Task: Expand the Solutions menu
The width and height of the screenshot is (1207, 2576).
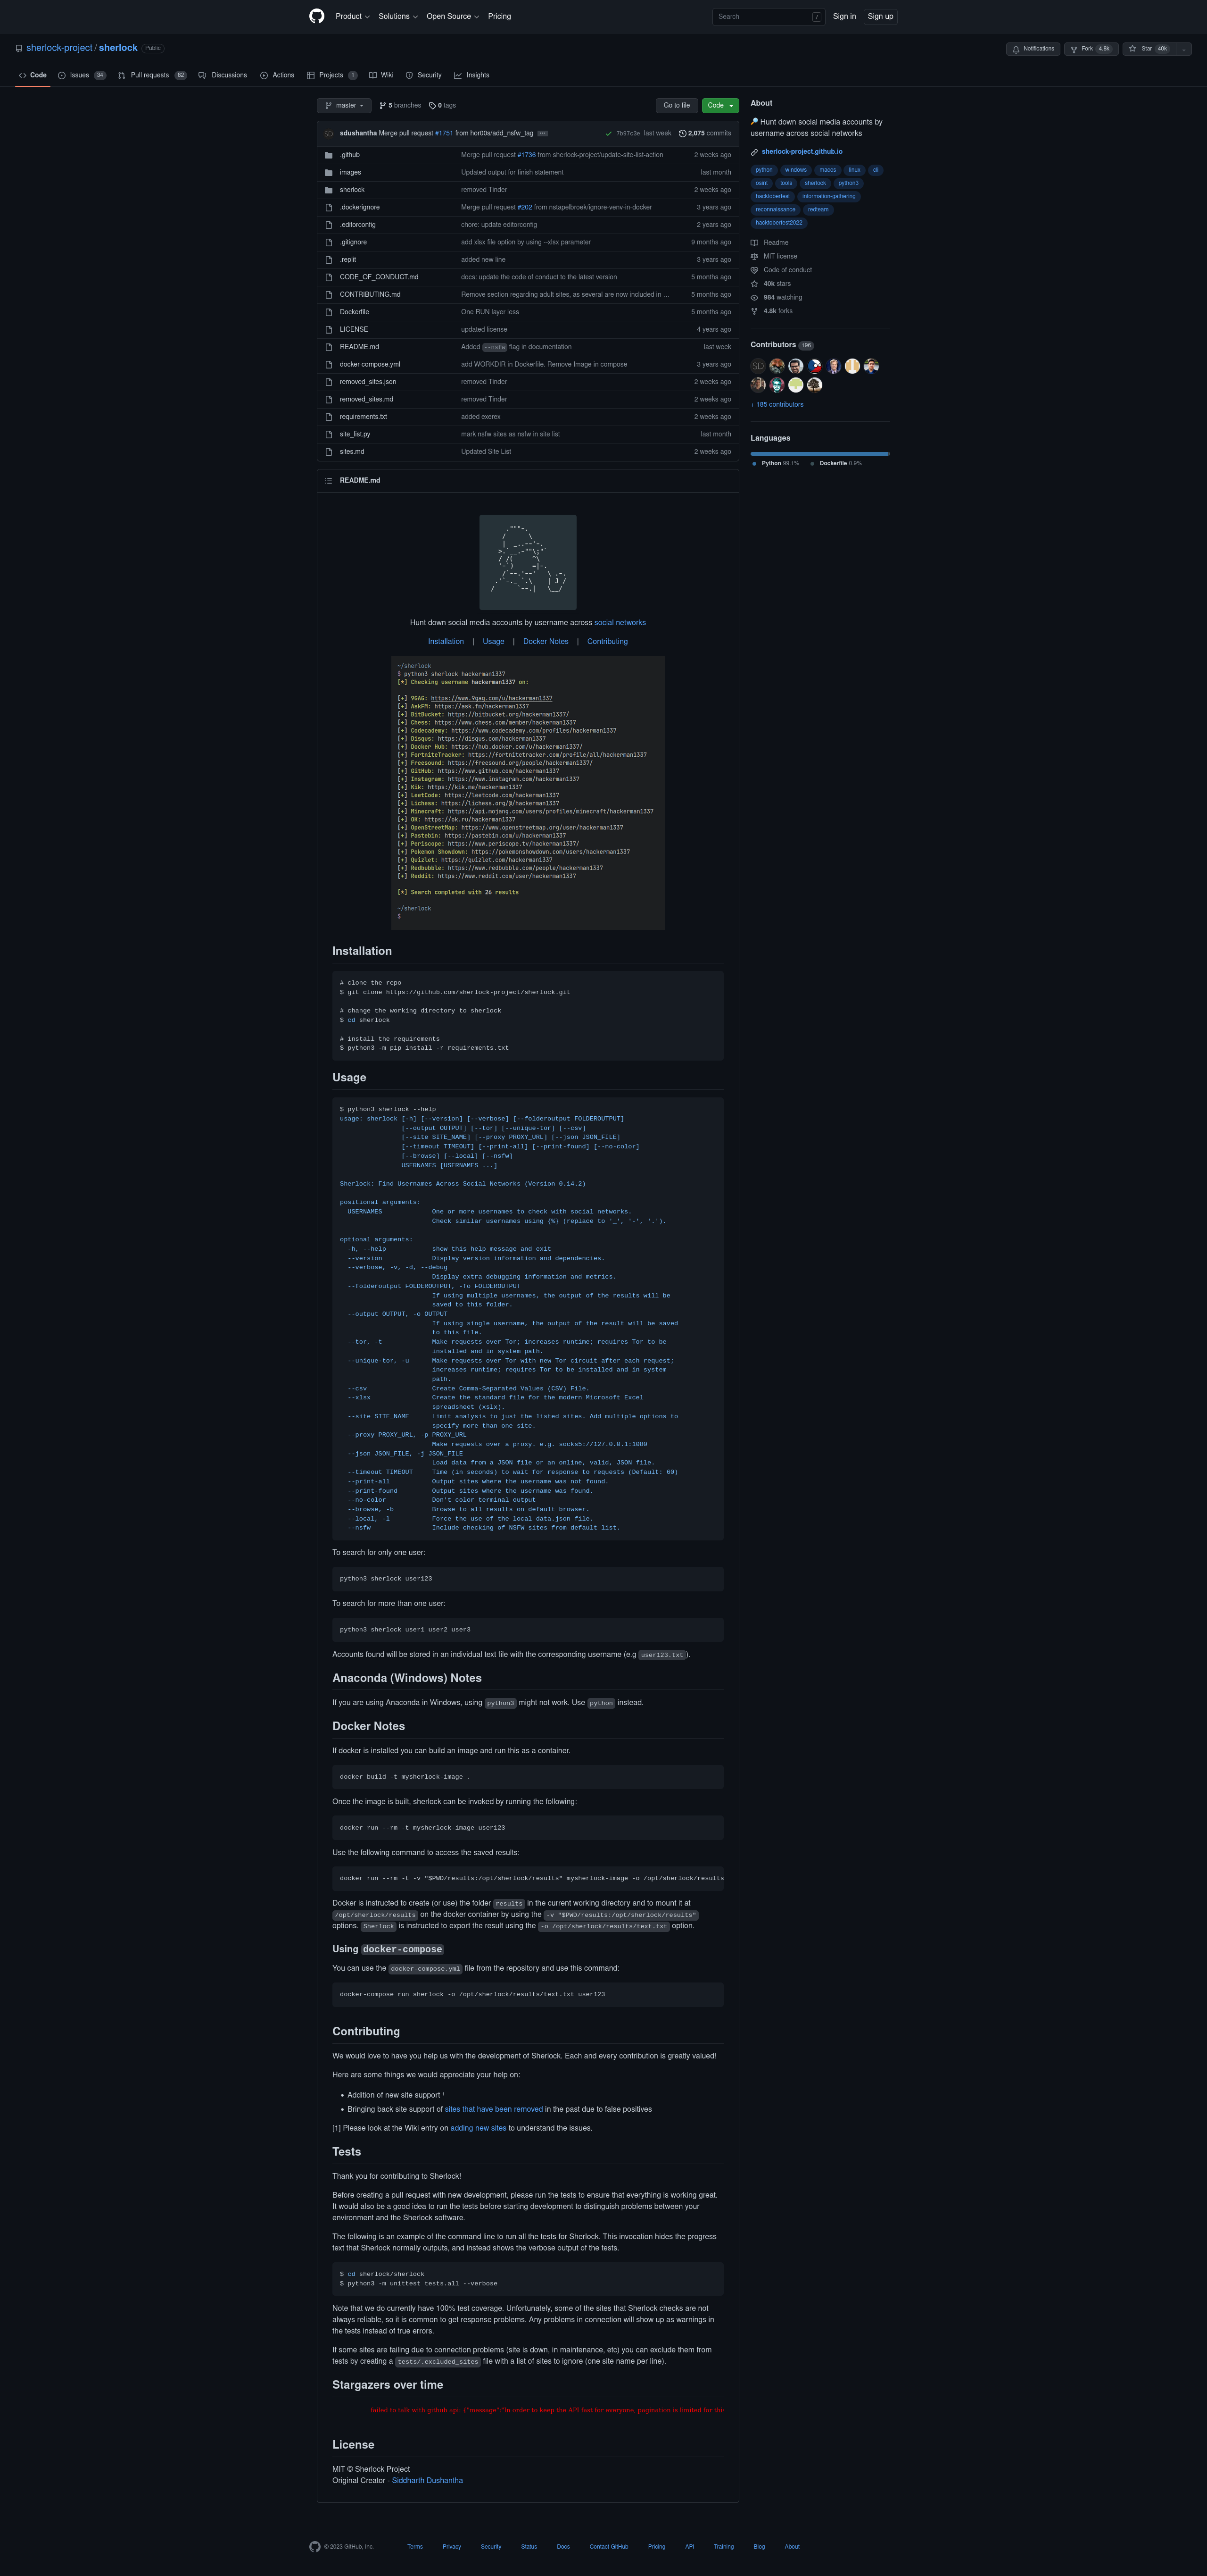Action: pyautogui.click(x=397, y=16)
